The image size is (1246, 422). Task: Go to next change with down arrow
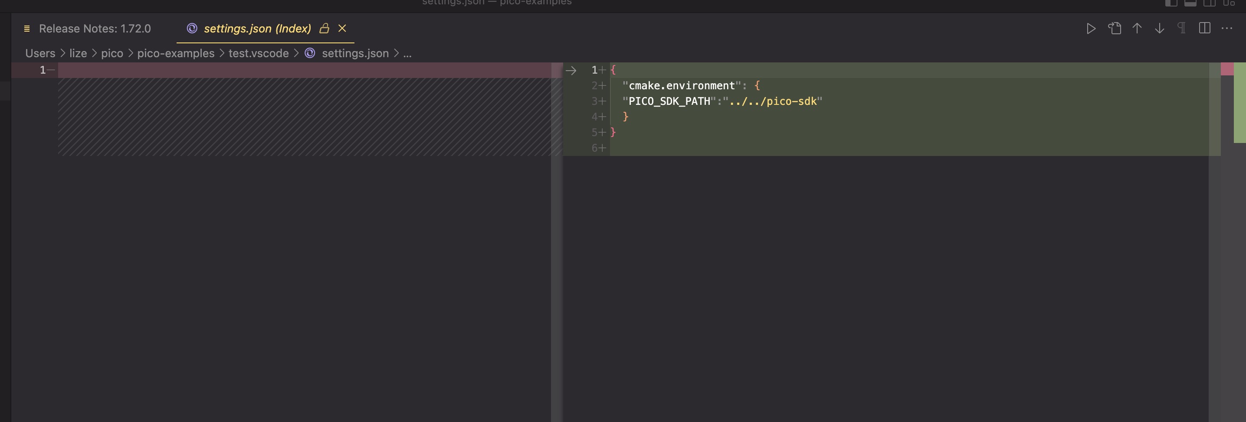click(x=1159, y=29)
